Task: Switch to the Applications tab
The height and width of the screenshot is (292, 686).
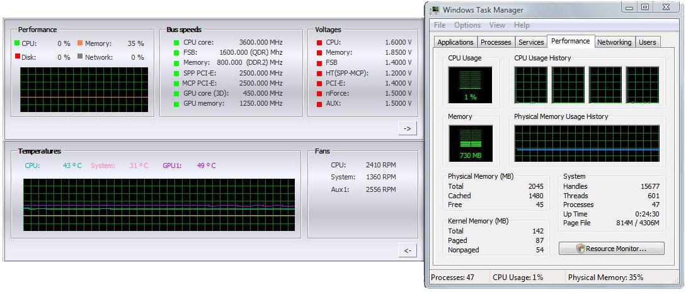Action: (x=455, y=42)
